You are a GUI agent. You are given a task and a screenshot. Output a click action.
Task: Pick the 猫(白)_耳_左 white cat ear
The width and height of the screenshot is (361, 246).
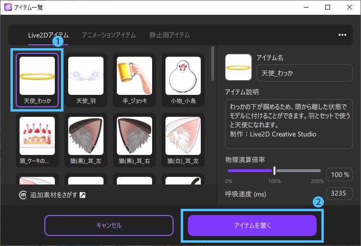coord(183,140)
